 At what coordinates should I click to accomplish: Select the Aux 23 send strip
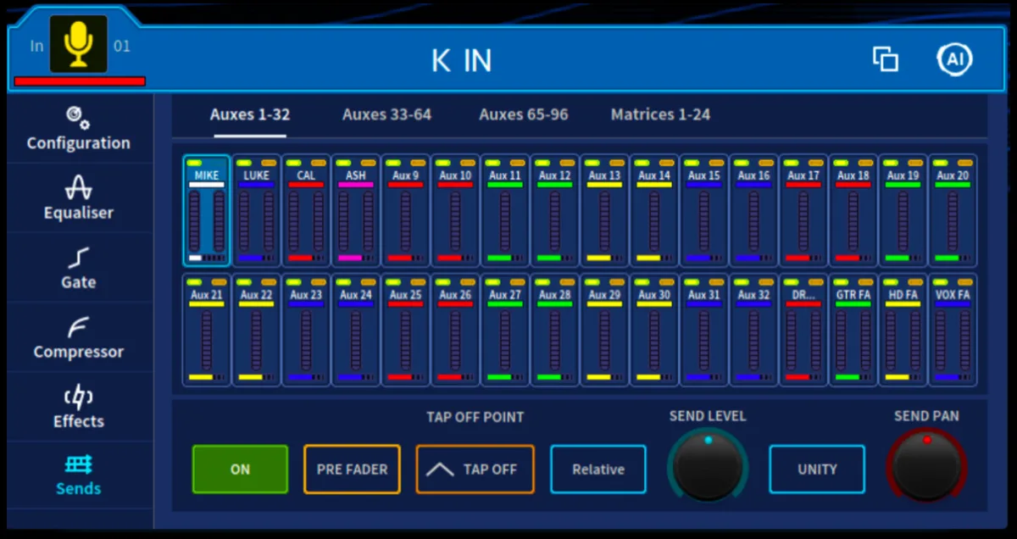[x=306, y=331]
